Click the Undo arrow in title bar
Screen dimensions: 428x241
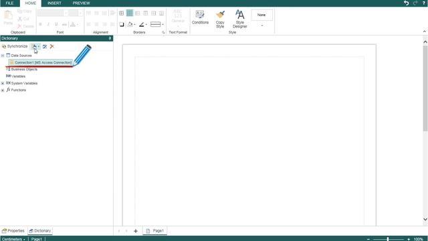pyautogui.click(x=406, y=3)
